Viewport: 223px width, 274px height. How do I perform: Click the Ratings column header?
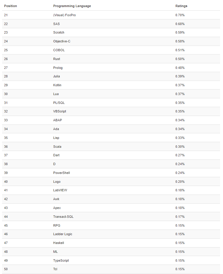[x=181, y=6]
